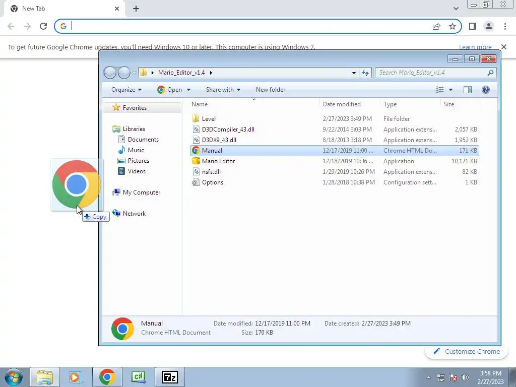Show hidden tray icons arrow
Image resolution: width=516 pixels, height=387 pixels.
[x=428, y=377]
